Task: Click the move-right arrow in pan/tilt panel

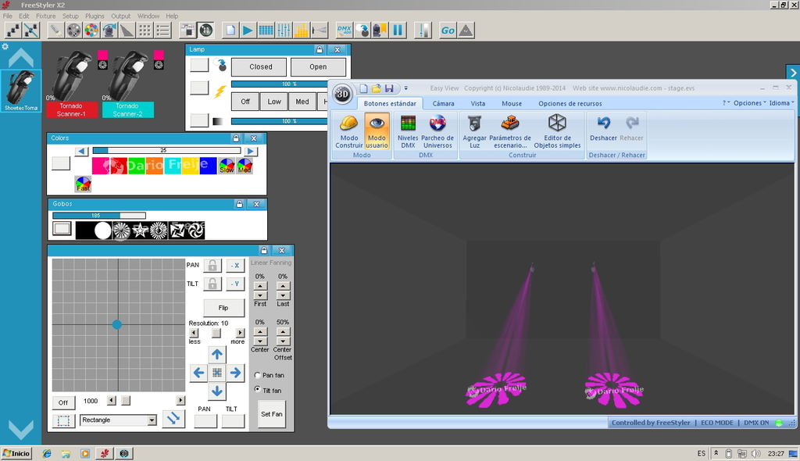Action: click(x=235, y=373)
